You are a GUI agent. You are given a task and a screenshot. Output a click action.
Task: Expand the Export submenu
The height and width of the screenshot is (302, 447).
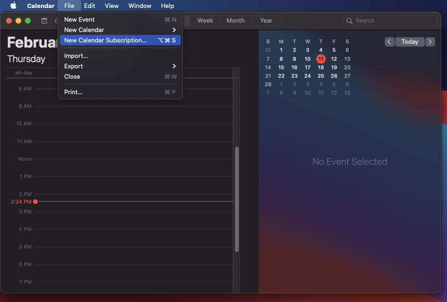(x=120, y=66)
